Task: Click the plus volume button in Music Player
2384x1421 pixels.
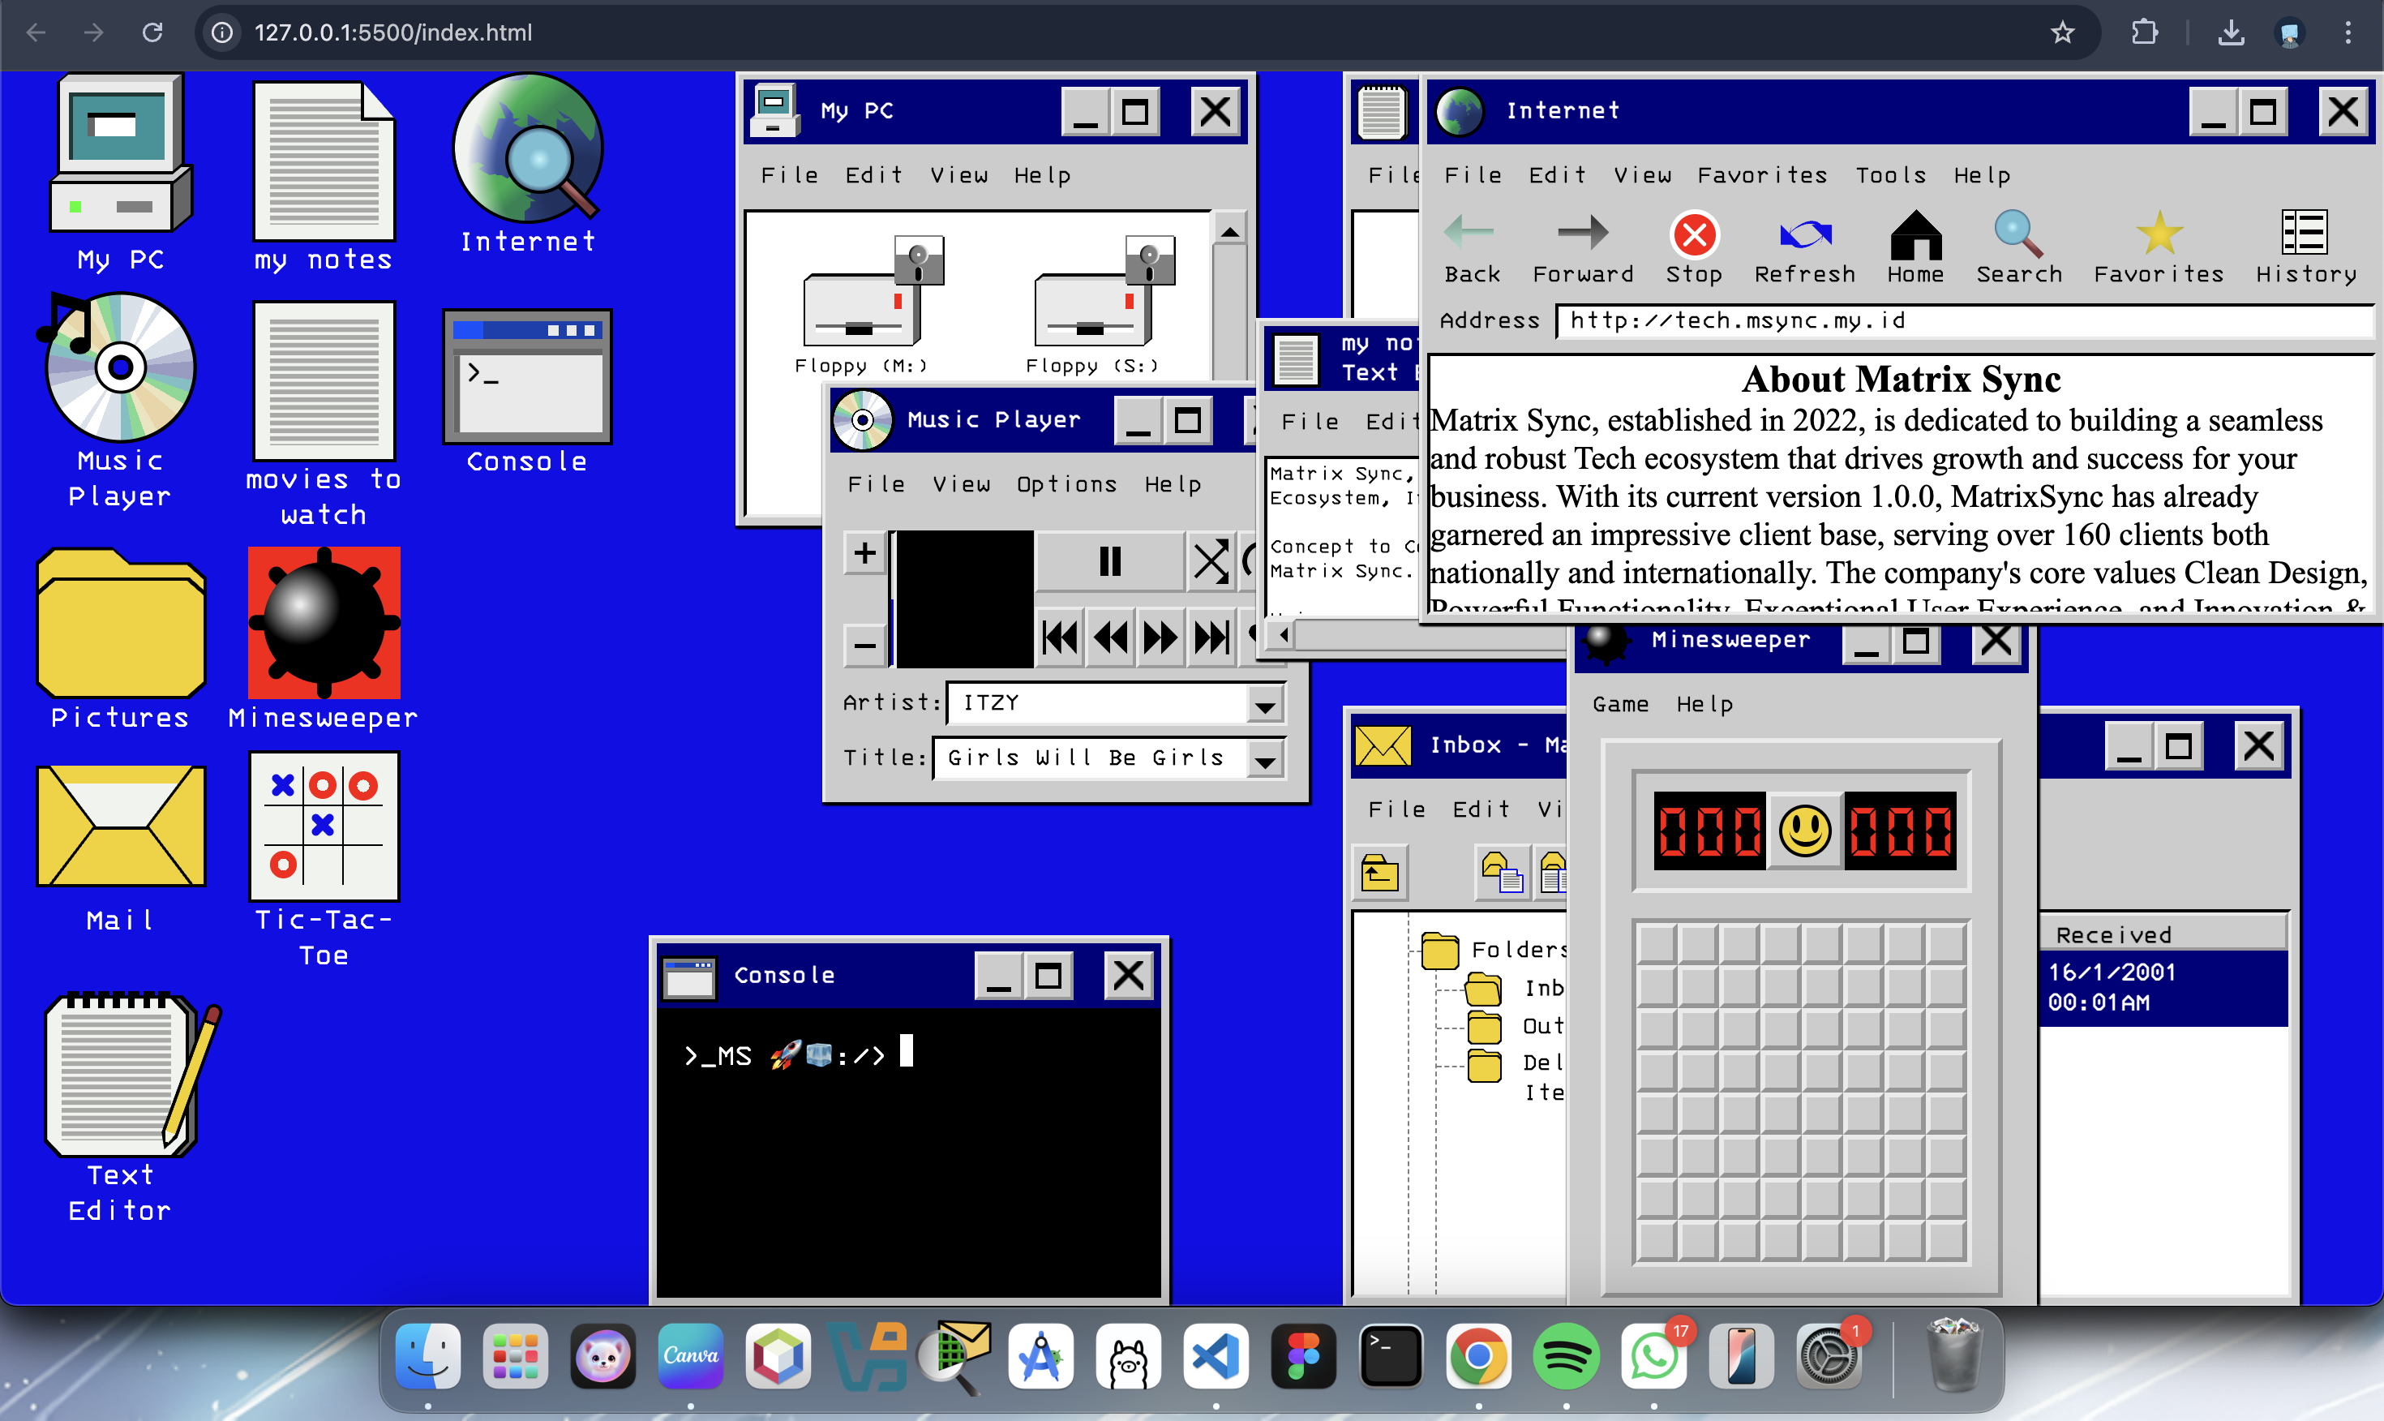Action: tap(864, 553)
